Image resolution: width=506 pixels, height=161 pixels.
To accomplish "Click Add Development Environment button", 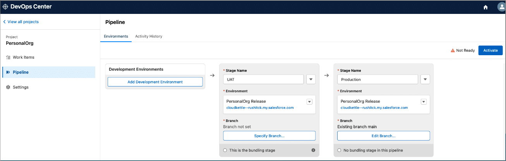I will point(155,82).
